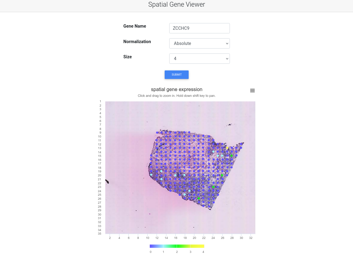This screenshot has height=255, width=353.
Task: Click the rightmost green expression spot
Action: (231, 155)
